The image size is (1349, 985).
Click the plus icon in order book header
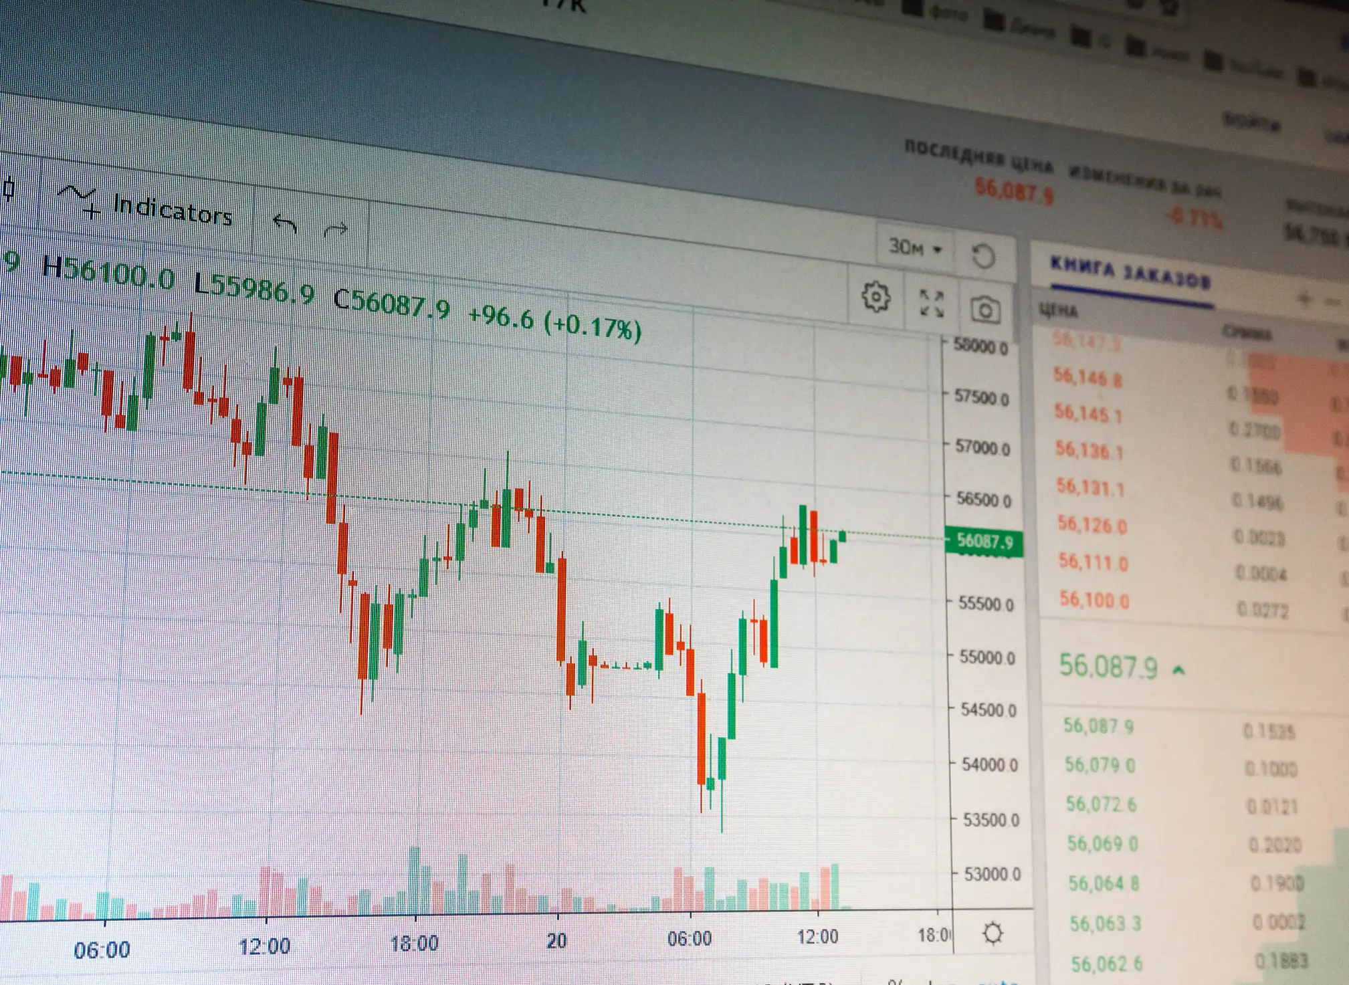click(x=1304, y=298)
